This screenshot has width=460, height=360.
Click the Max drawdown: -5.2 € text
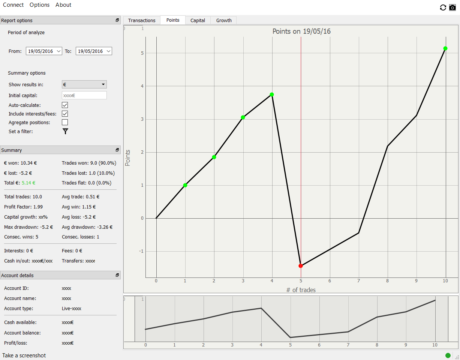click(x=28, y=227)
